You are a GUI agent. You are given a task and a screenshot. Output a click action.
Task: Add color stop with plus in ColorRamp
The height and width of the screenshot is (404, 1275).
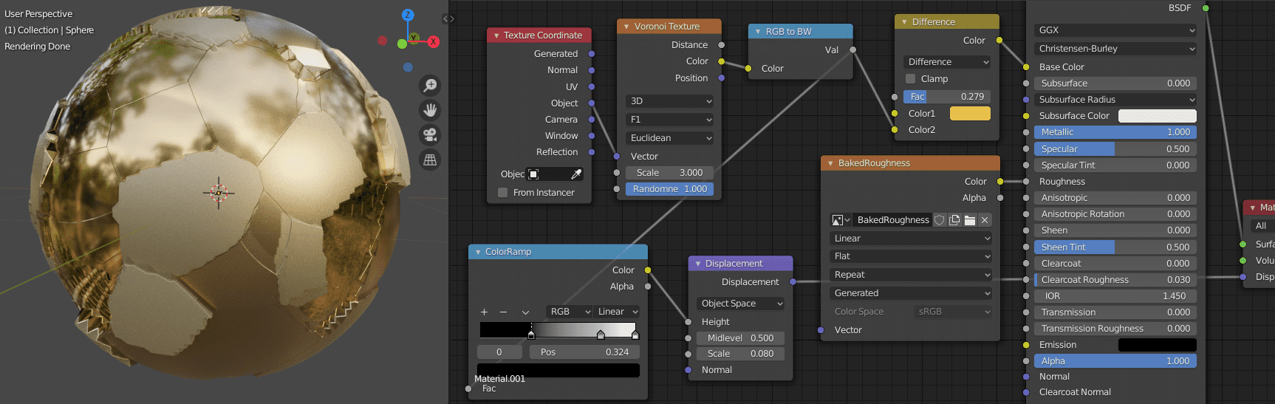pos(485,312)
